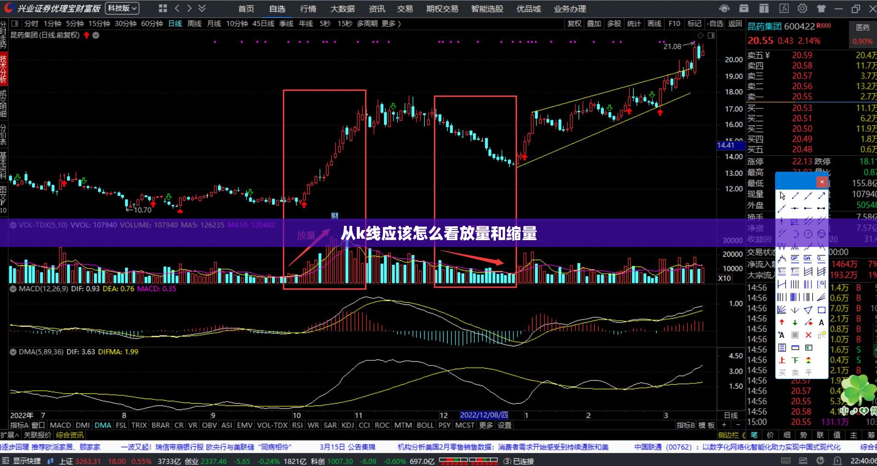
Task: Open 指标B indicator group selector
Action: [x=686, y=426]
